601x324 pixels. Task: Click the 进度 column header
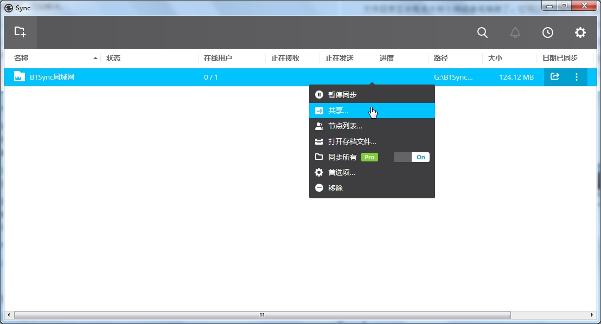pos(387,58)
